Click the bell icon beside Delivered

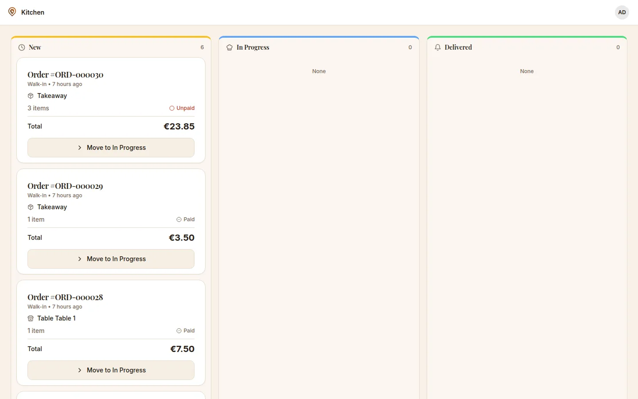[x=438, y=47]
